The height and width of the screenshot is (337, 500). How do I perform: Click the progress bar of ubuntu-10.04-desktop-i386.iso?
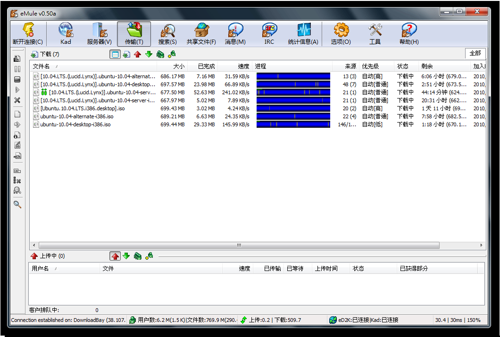point(293,124)
